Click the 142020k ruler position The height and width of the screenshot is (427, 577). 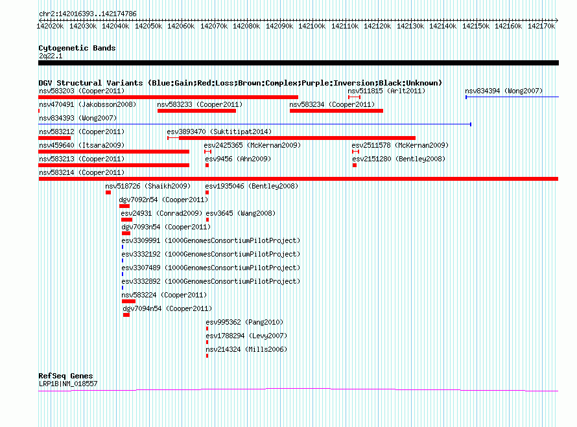50,26
